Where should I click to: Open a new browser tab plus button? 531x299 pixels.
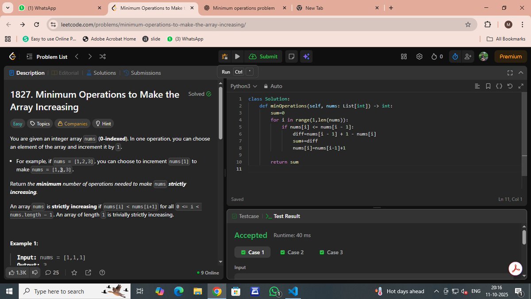(x=391, y=8)
